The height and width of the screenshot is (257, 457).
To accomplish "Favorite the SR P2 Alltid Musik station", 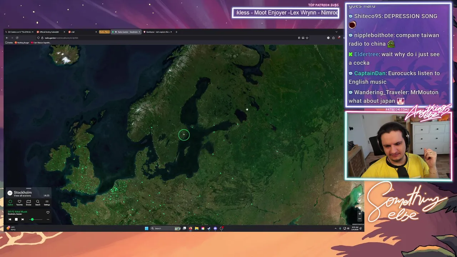I will (x=48, y=212).
